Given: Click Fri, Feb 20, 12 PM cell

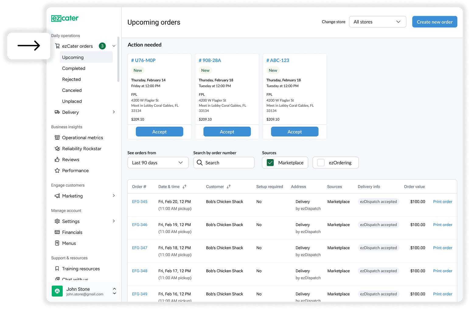Looking at the screenshot, I should 175,201.
